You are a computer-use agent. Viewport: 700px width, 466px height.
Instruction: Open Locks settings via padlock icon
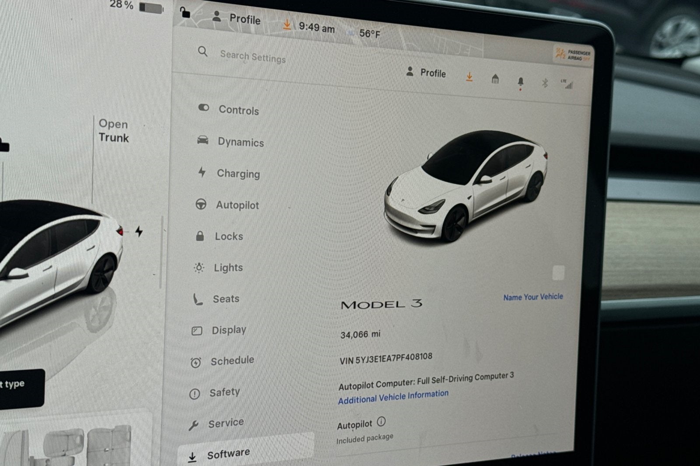(200, 236)
